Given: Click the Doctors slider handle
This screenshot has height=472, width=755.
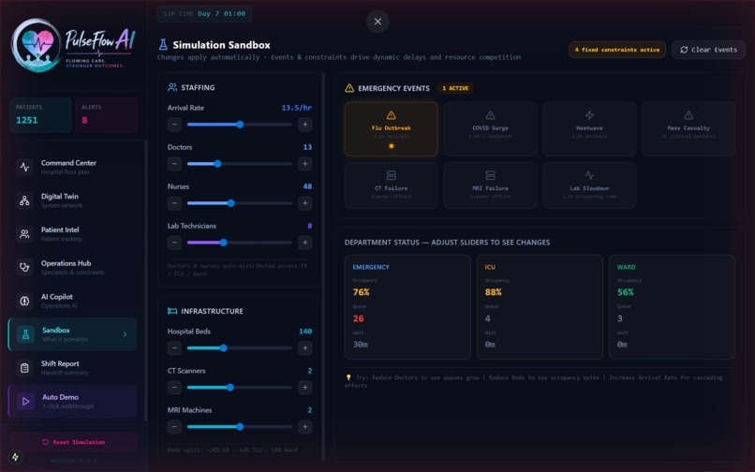Looking at the screenshot, I should click(217, 164).
